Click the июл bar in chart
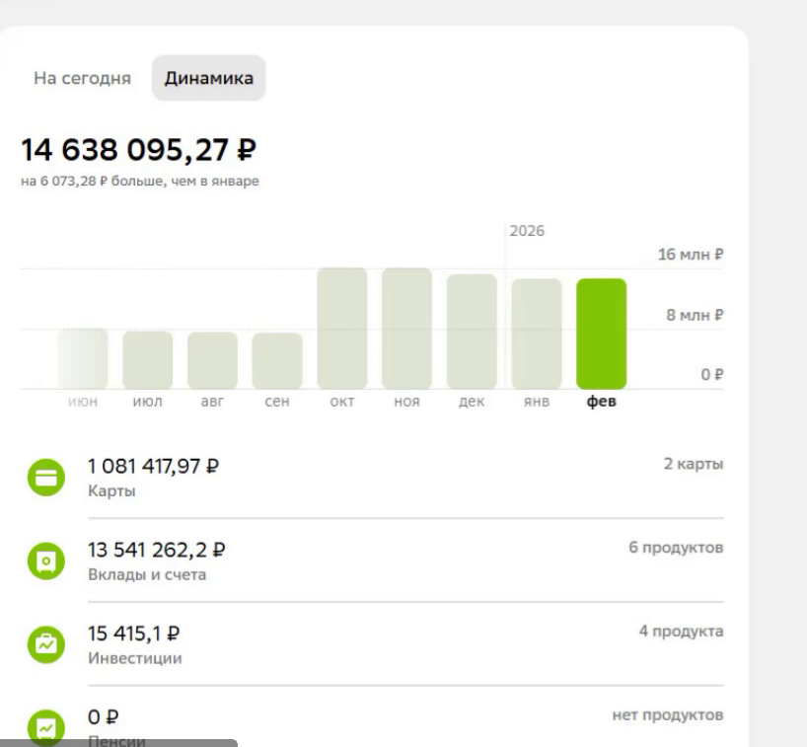The height and width of the screenshot is (747, 807). [147, 360]
